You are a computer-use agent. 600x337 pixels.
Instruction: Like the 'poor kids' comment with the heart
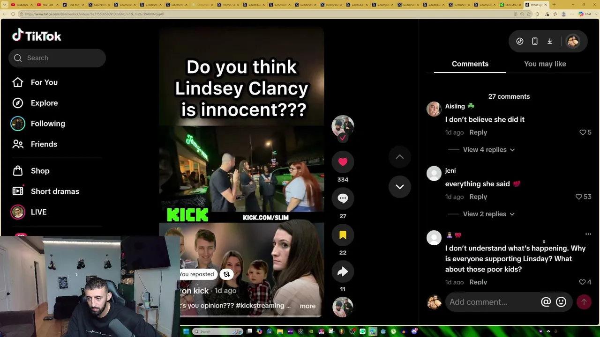[582, 282]
